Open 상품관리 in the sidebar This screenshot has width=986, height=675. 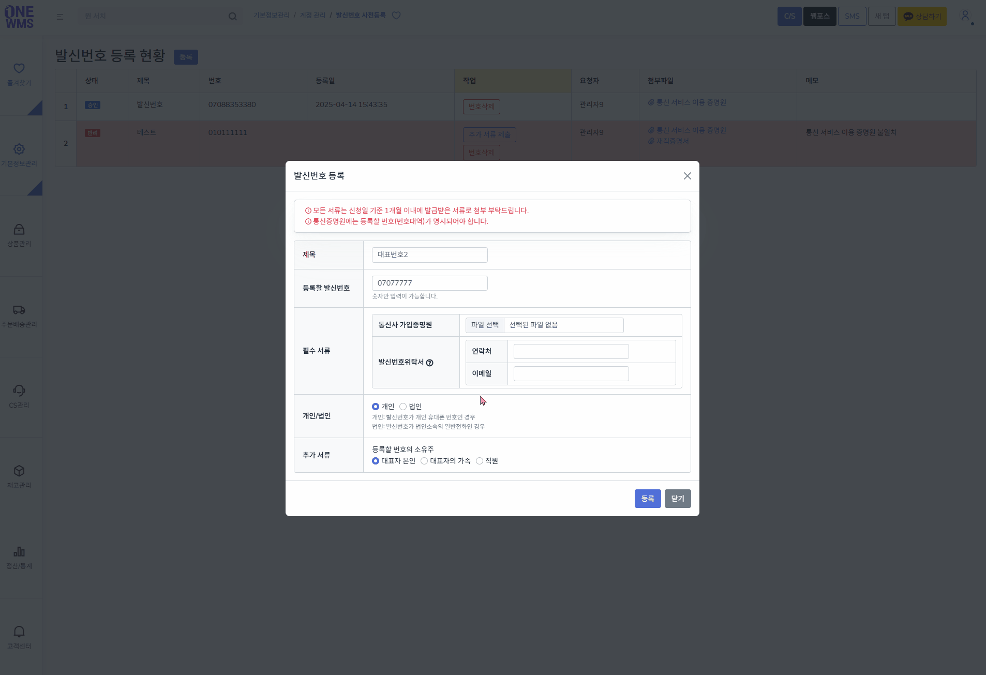point(19,235)
